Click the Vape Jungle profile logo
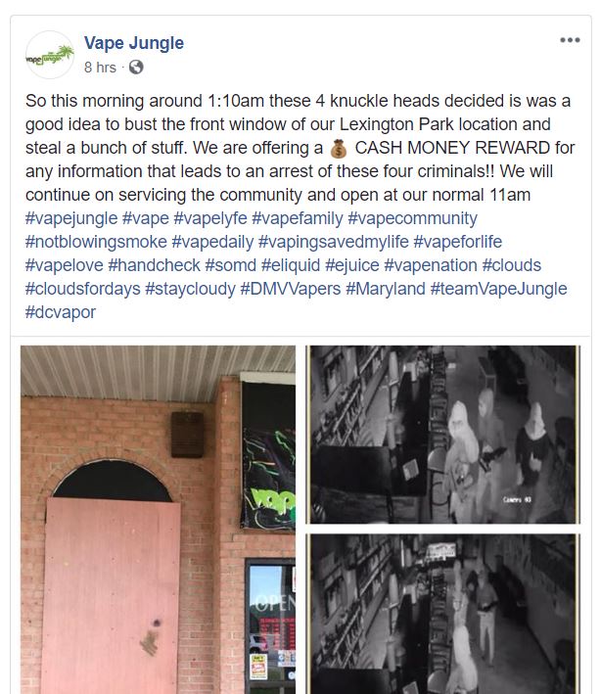The height and width of the screenshot is (694, 601). tap(50, 55)
